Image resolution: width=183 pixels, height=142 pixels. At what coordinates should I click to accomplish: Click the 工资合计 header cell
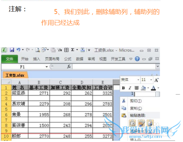pos(103,88)
